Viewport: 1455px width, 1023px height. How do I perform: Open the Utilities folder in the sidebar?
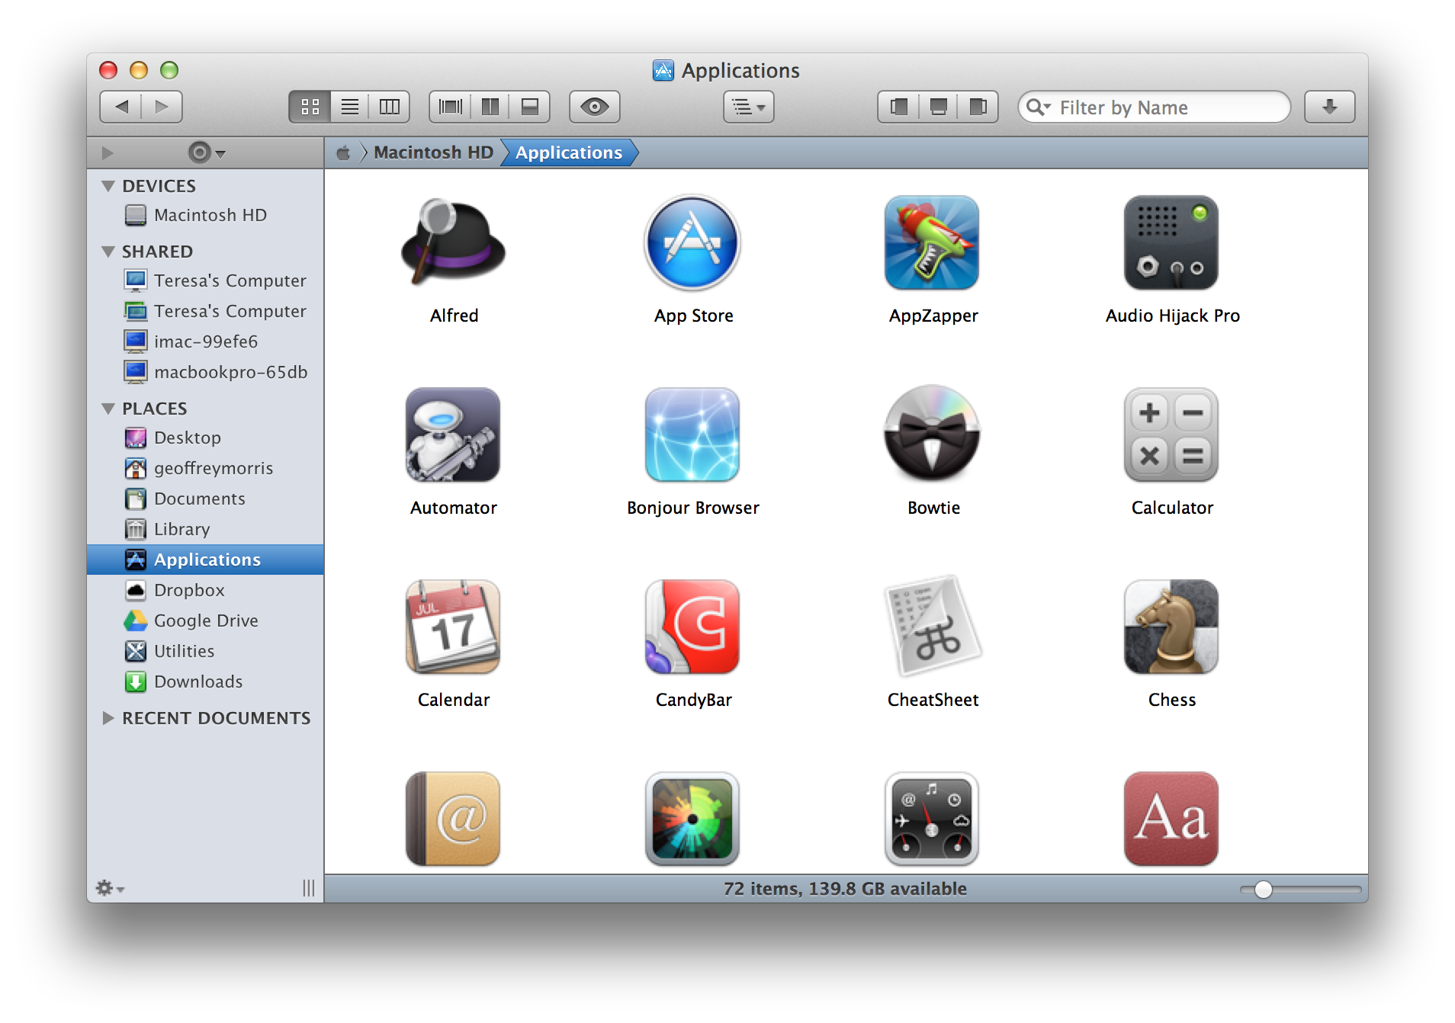[x=183, y=650]
